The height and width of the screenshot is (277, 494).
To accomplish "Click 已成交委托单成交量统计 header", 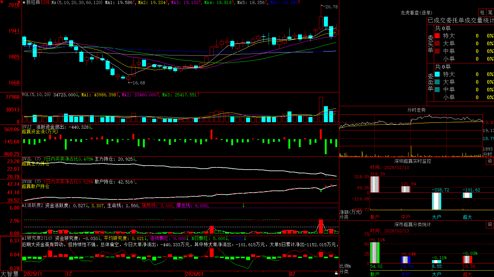I will [x=461, y=20].
